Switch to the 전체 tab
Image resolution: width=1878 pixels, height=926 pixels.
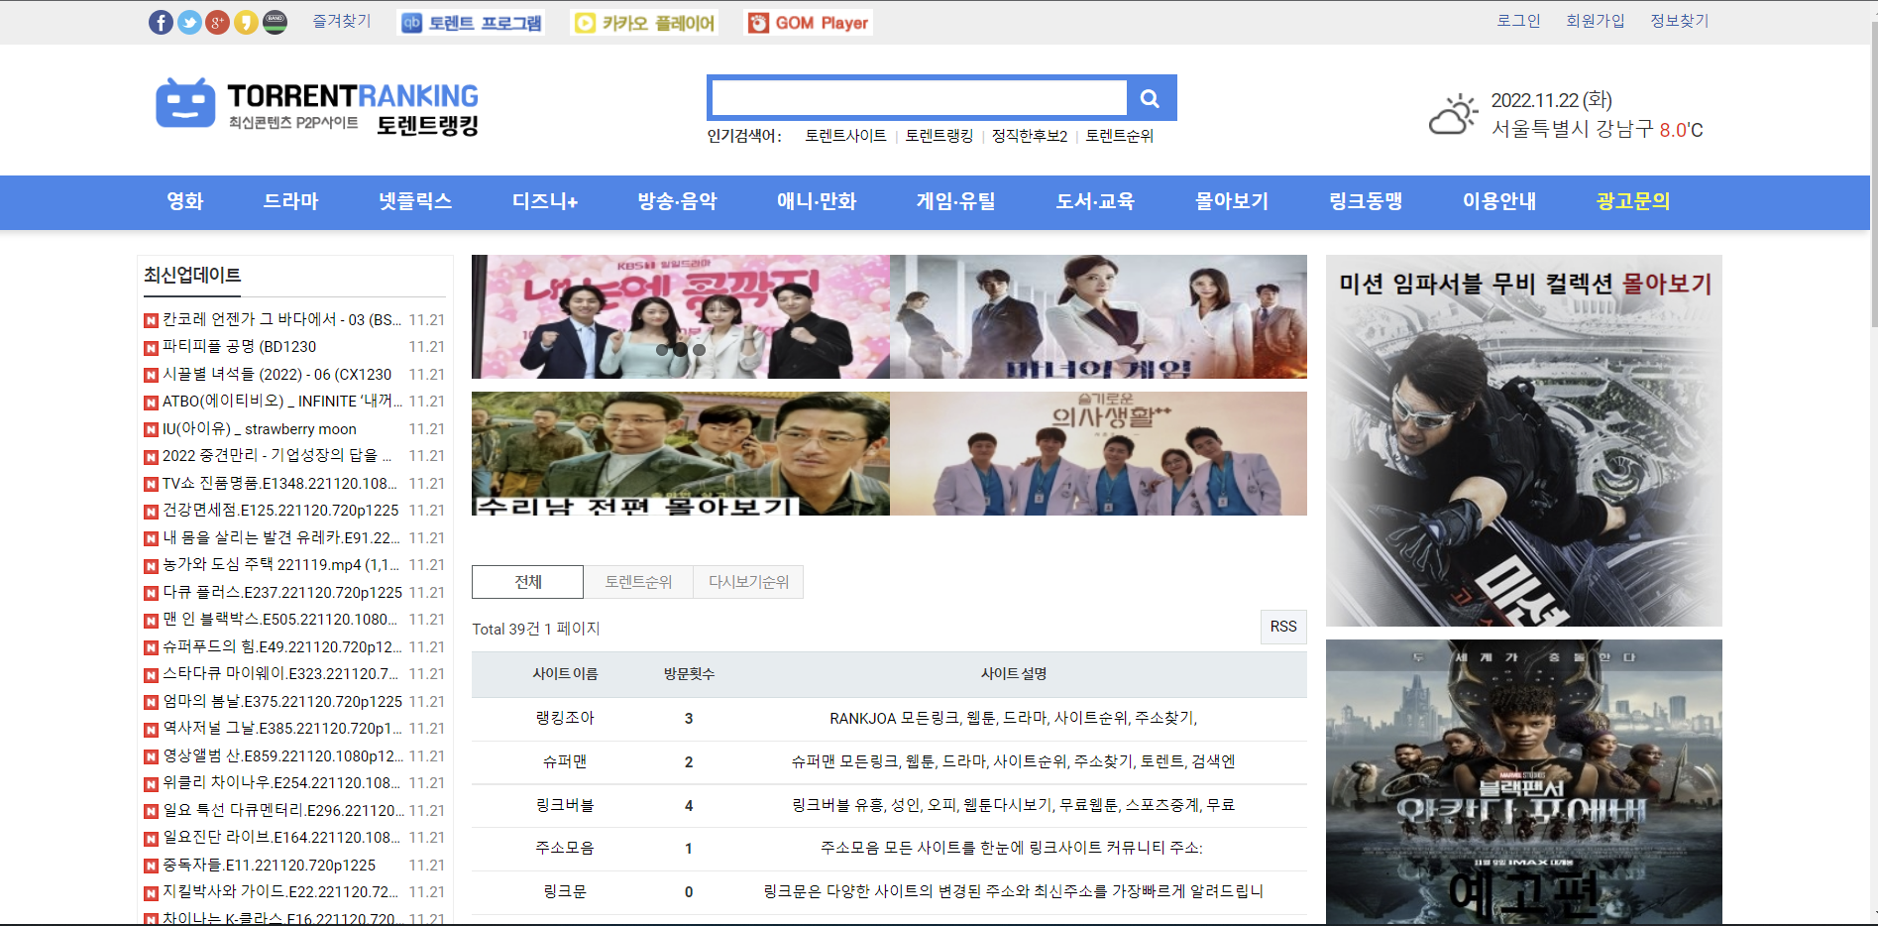528,582
